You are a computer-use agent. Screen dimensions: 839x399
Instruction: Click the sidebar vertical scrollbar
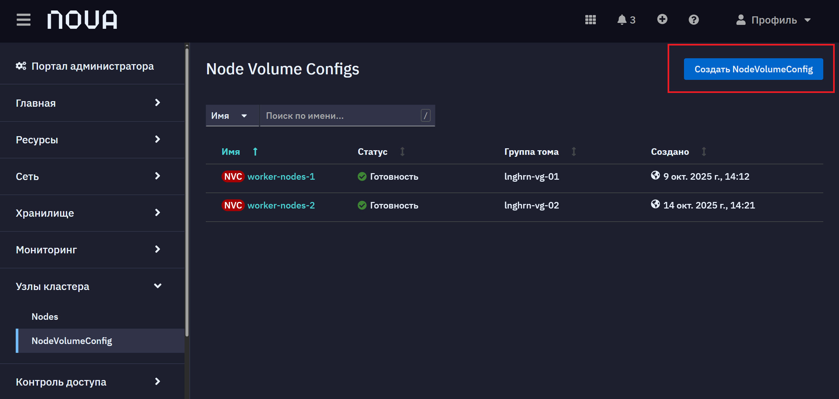click(x=187, y=192)
